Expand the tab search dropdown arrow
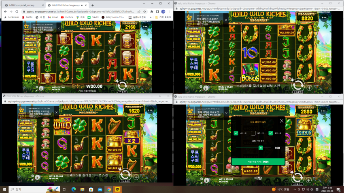The height and width of the screenshot is (193, 344). point(144,4)
